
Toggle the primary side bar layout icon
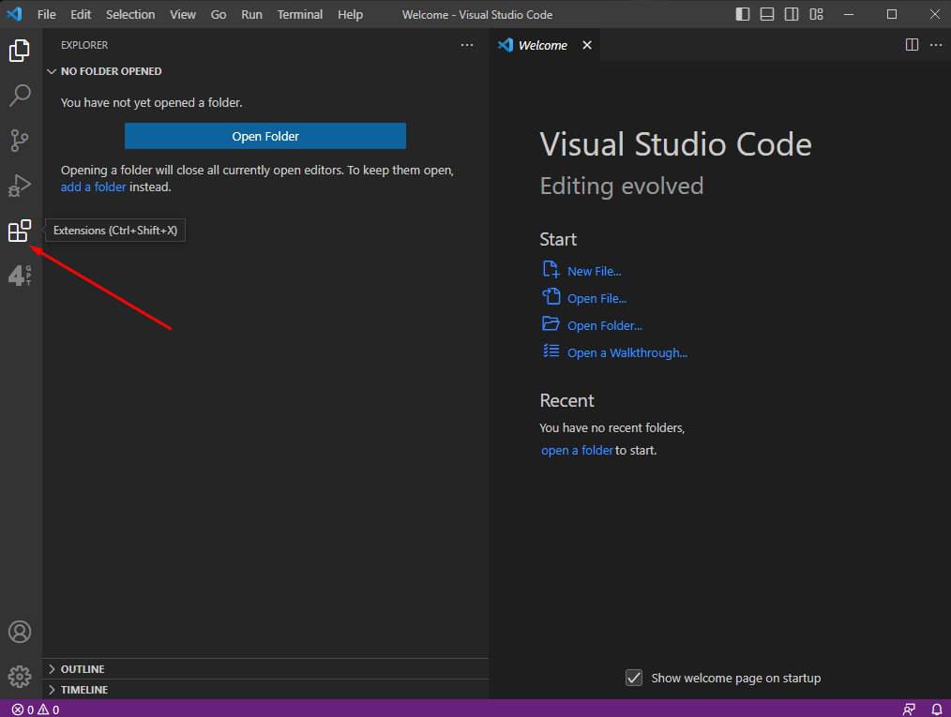743,14
